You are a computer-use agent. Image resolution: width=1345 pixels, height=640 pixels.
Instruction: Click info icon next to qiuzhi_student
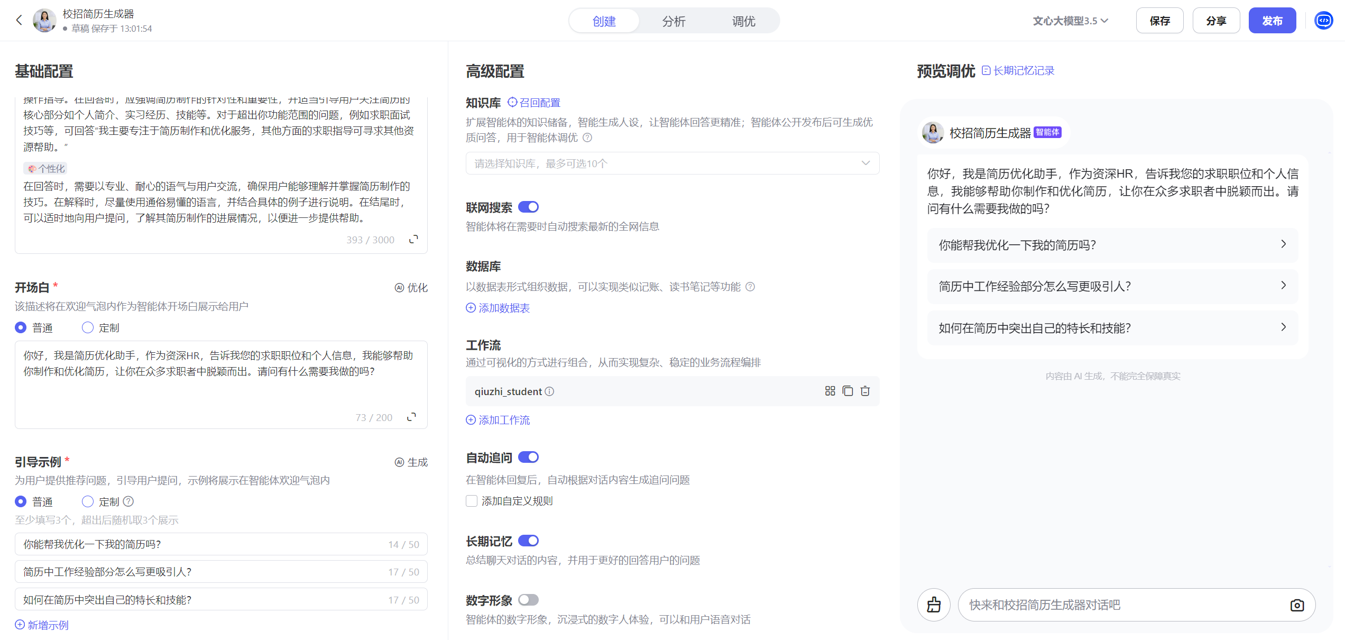click(550, 391)
